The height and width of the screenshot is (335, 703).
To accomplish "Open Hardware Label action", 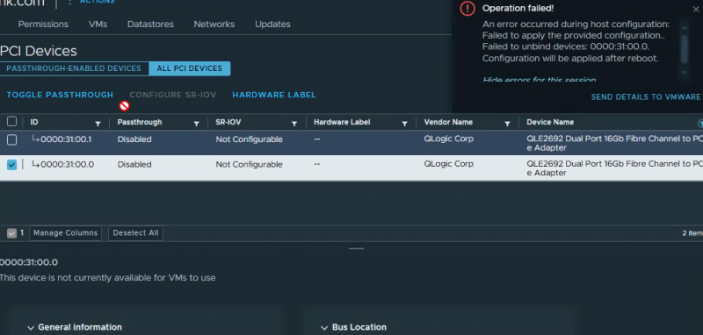I will pos(274,95).
